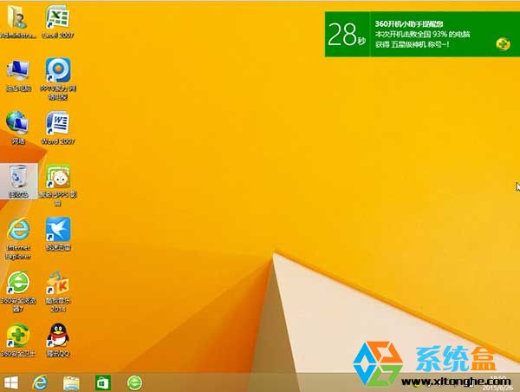The height and width of the screenshot is (392, 520).
Task: Click the 360 boot-time notification's round badge icon
Action: coord(502,43)
